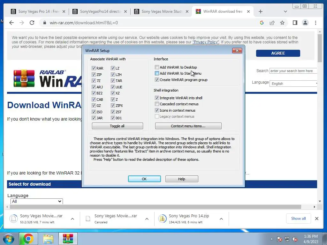Image resolution: width=327 pixels, height=245 pixels.
Task: Disable Create WinRAR program group
Action: click(157, 79)
